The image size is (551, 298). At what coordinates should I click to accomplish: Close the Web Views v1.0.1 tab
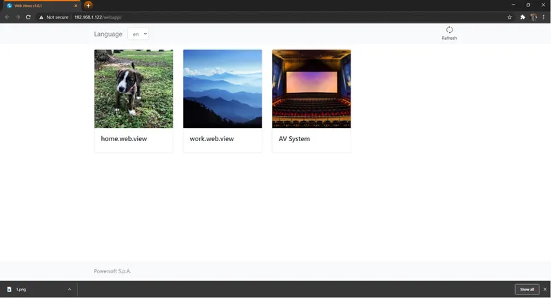[x=76, y=6]
